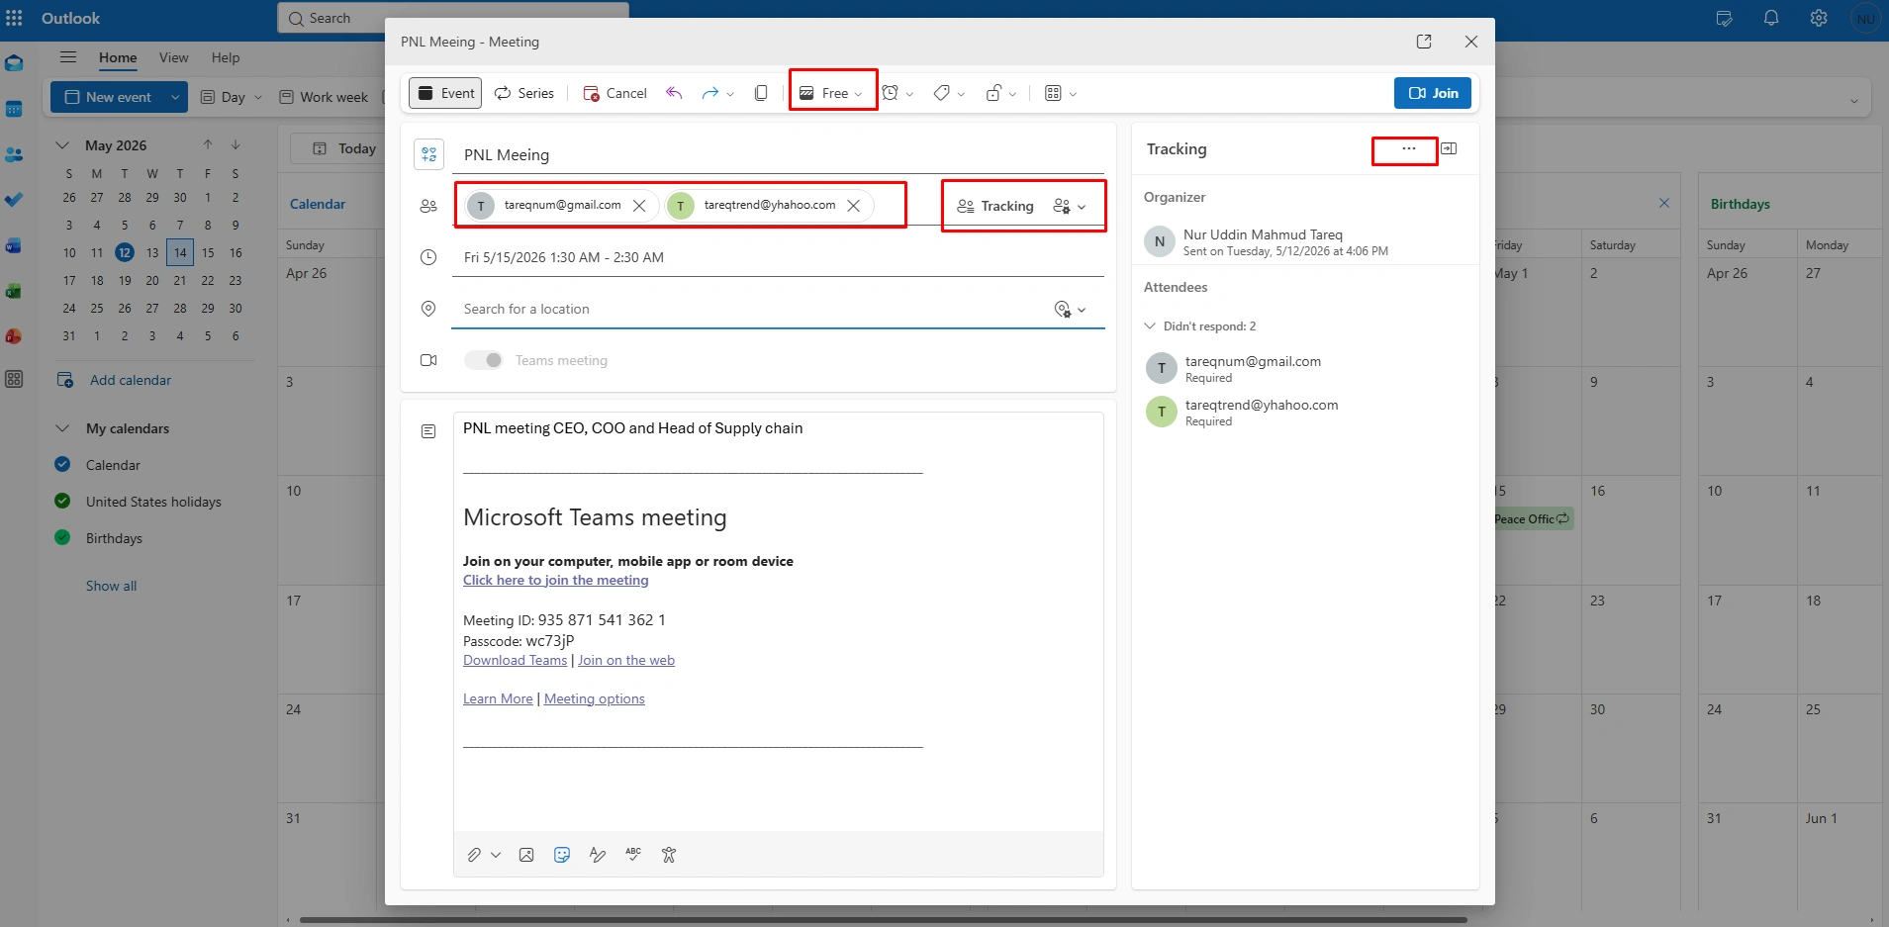Viewport: 1889px width, 927px height.
Task: Open the location options dropdown
Action: click(x=1070, y=310)
